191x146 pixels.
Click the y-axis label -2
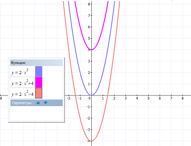point(88,118)
